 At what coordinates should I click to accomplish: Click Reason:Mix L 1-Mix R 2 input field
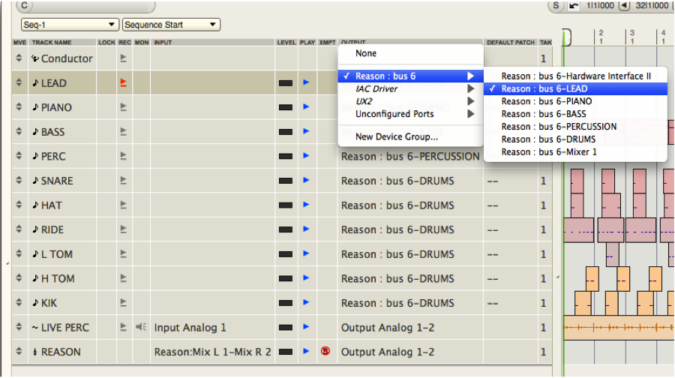(x=213, y=352)
